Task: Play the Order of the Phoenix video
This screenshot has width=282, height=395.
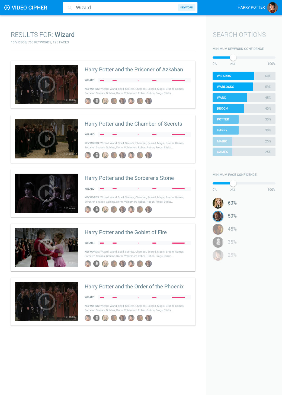Action: [x=47, y=302]
